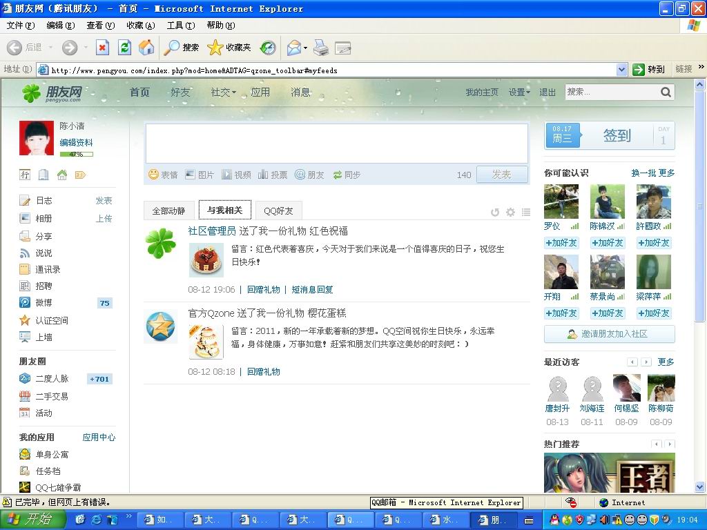Open QQ七雄争霸 application

(x=58, y=488)
